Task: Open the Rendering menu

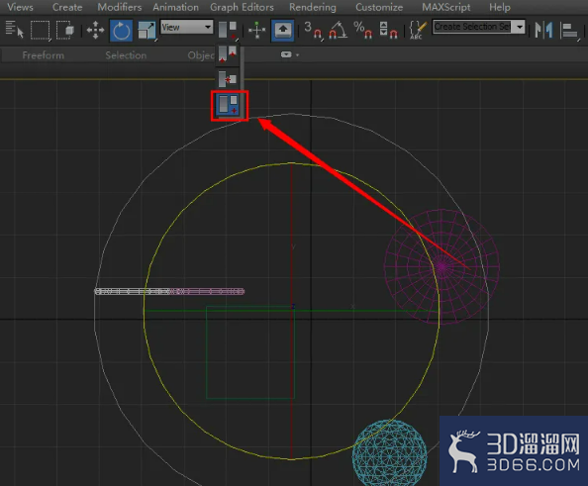Action: click(x=313, y=7)
